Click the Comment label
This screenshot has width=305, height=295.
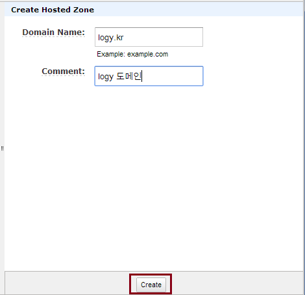pyautogui.click(x=63, y=71)
